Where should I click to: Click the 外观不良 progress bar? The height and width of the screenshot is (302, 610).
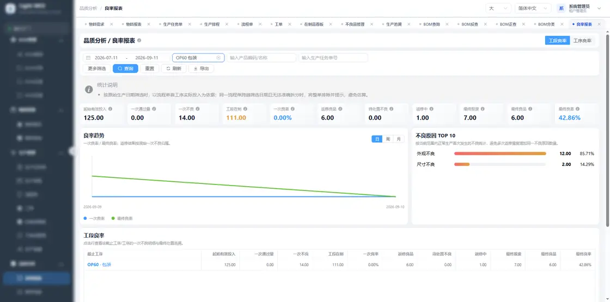click(500, 153)
